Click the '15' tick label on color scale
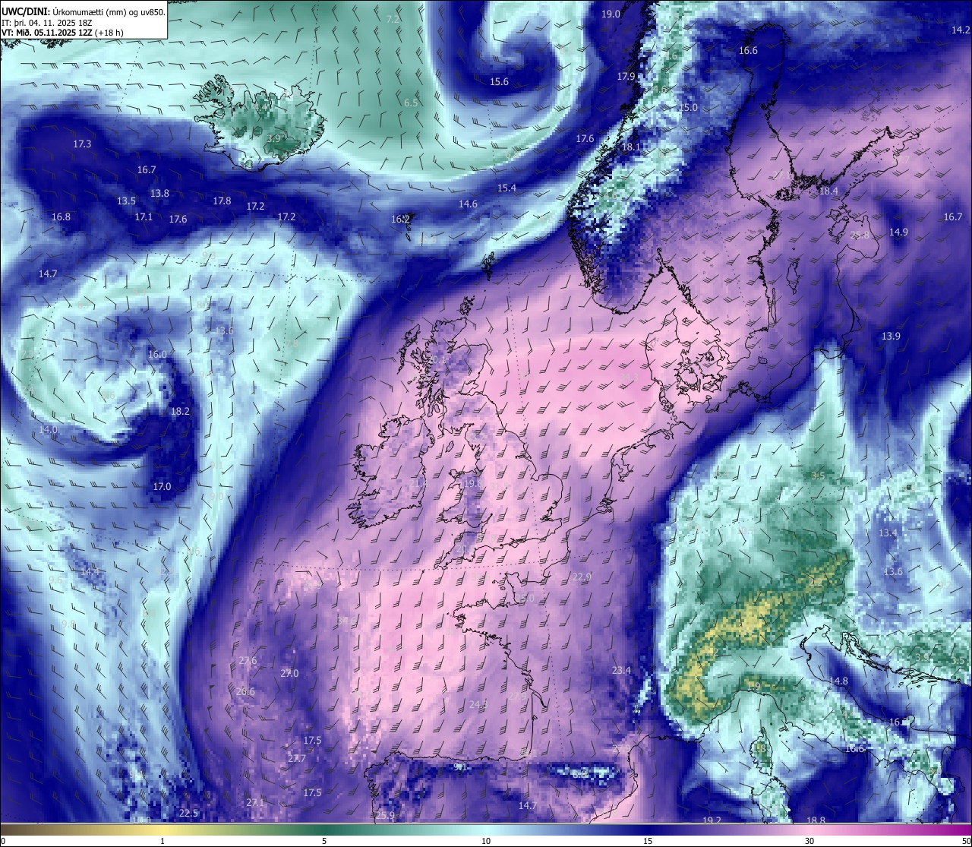The height and width of the screenshot is (847, 972). pos(648,841)
